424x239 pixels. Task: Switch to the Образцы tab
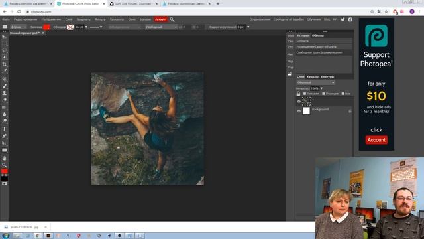tap(318, 35)
